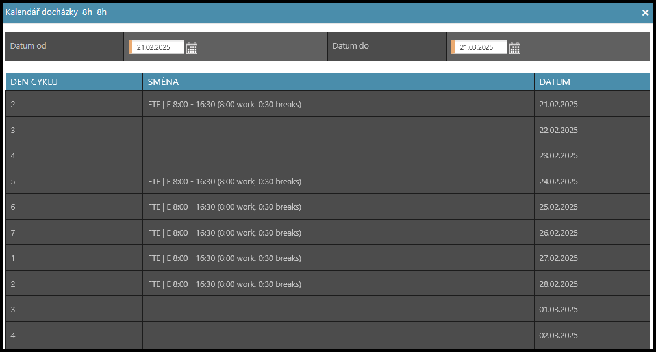Click the shift entry for 24.02.2025
Viewport: 656px width, 352px height.
click(225, 182)
